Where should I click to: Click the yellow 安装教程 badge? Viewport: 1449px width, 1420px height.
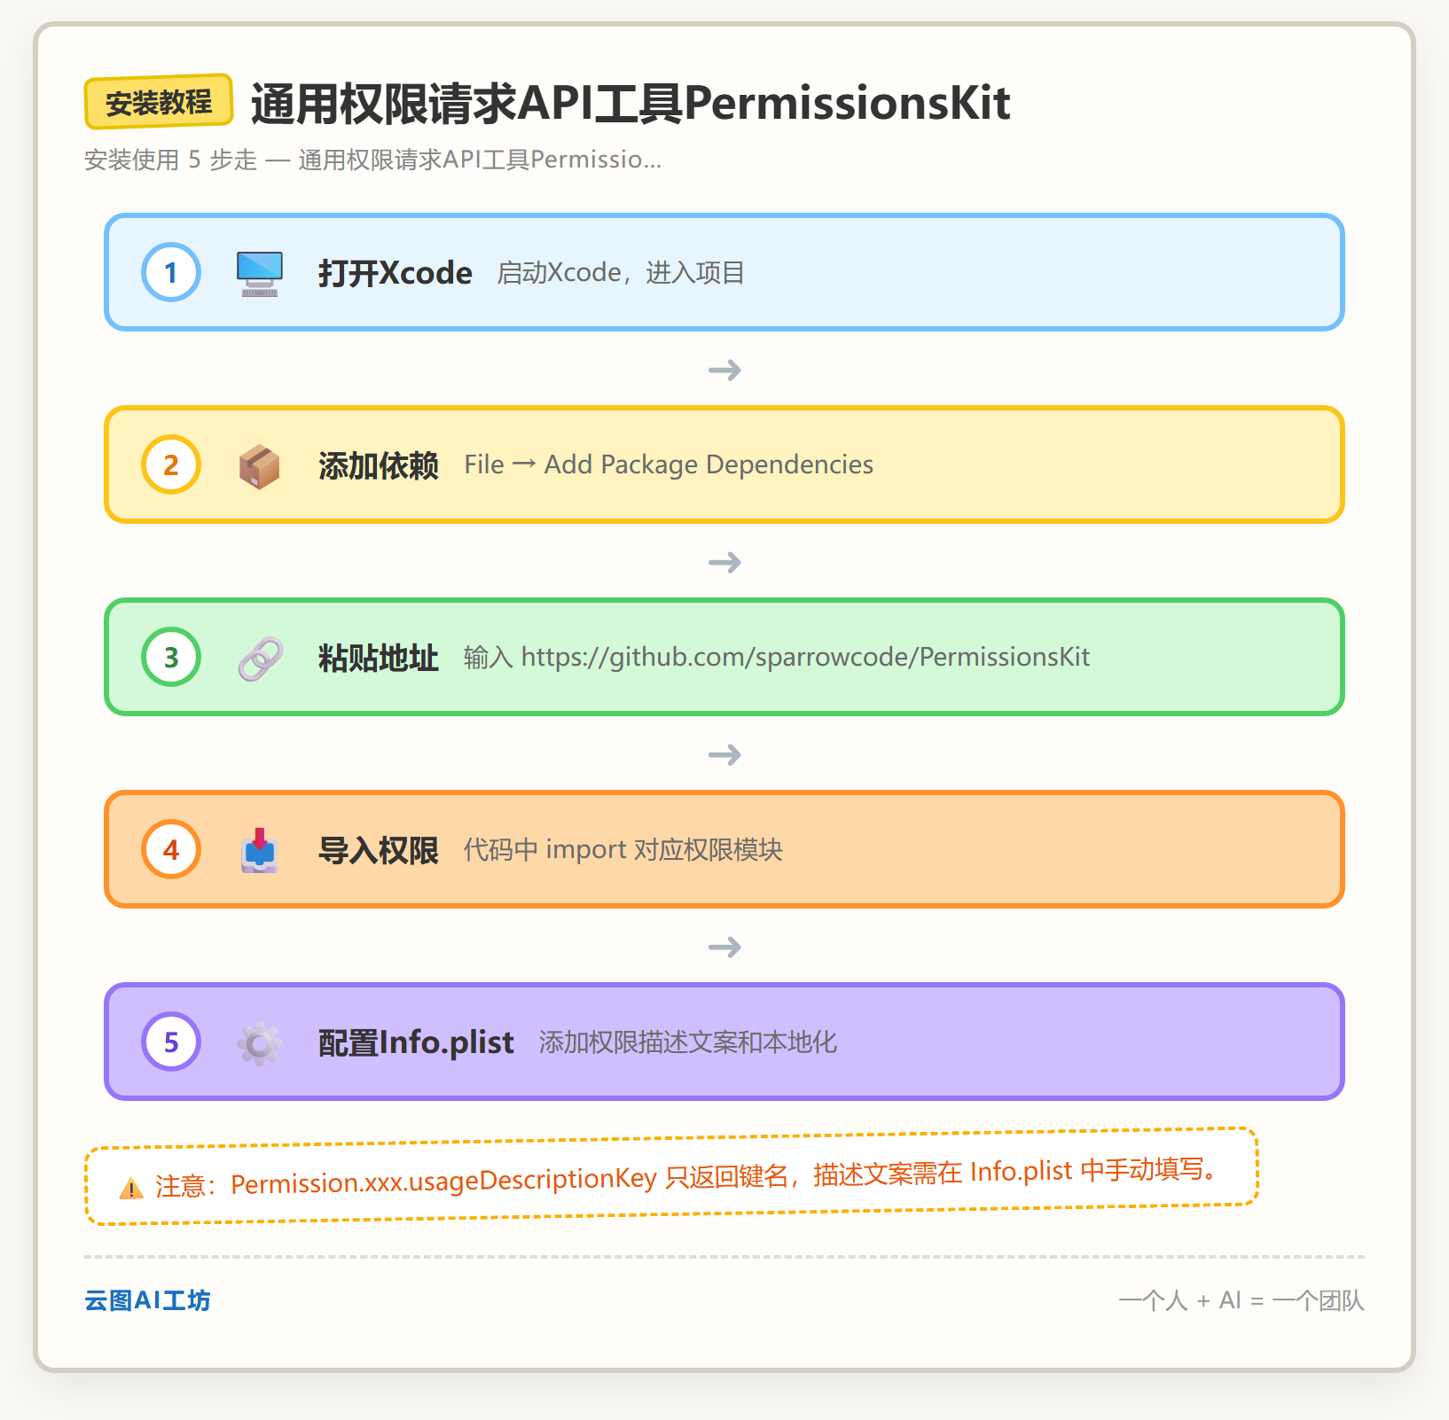pyautogui.click(x=159, y=102)
